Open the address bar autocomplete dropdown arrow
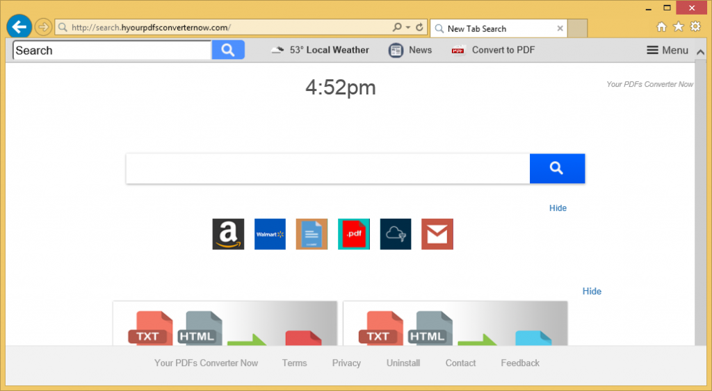 407,27
